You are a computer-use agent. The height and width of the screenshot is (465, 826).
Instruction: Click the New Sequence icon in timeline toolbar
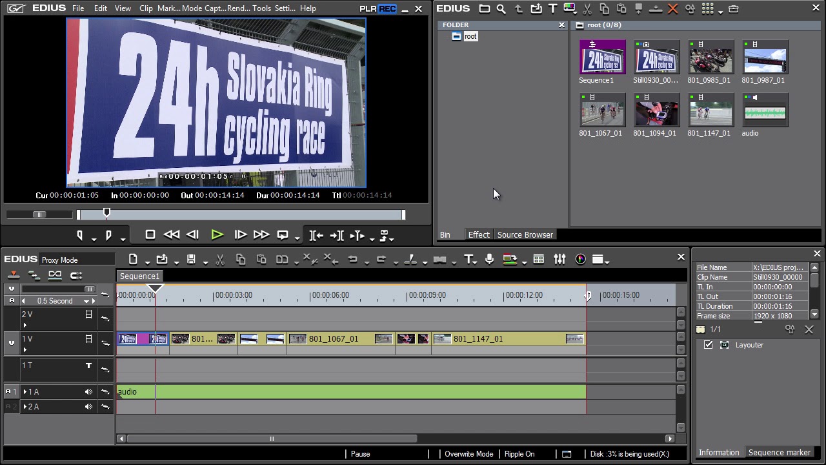click(x=133, y=259)
